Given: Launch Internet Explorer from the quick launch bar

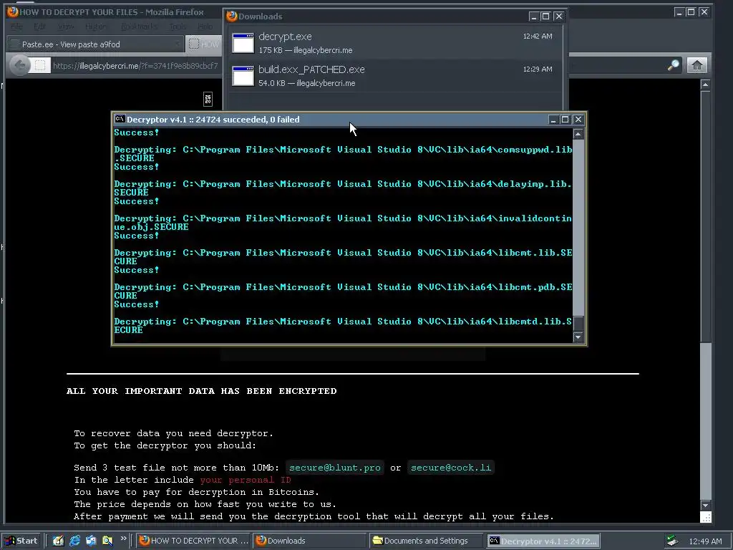Looking at the screenshot, I should [74, 541].
